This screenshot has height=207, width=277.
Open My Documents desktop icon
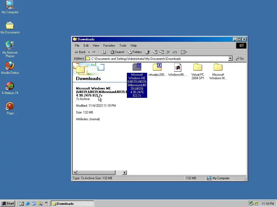tap(10, 27)
